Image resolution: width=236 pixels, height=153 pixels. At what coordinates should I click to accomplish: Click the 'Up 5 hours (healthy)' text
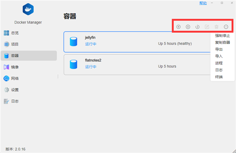175,44
